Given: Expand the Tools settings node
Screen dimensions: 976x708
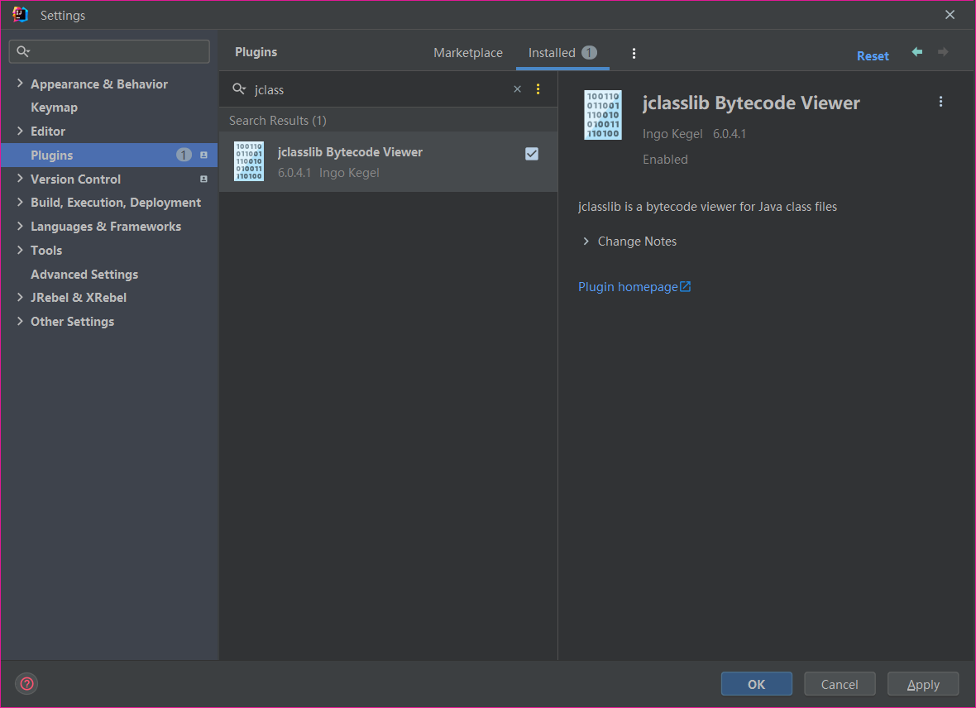Looking at the screenshot, I should point(20,250).
